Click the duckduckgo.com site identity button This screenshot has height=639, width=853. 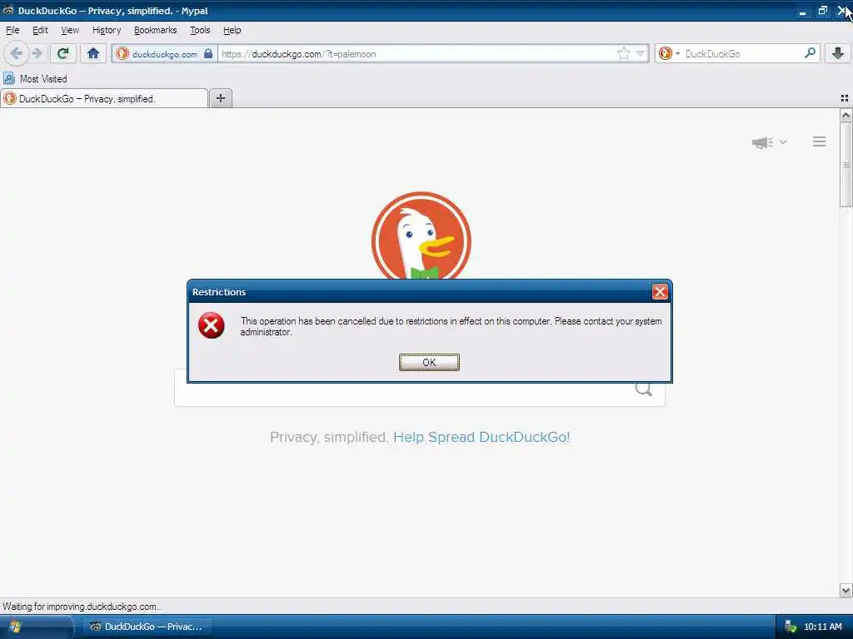164,54
